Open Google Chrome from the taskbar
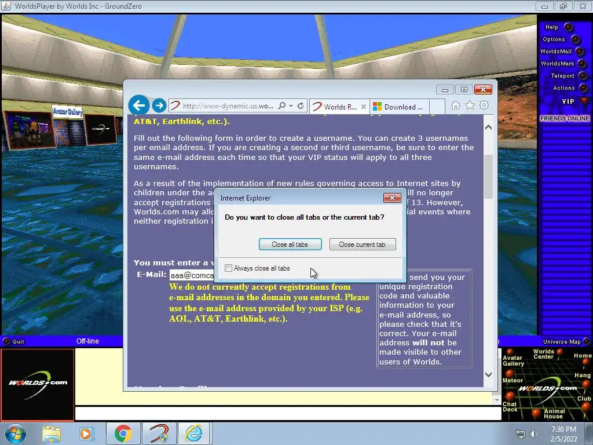This screenshot has width=593, height=445. (123, 433)
